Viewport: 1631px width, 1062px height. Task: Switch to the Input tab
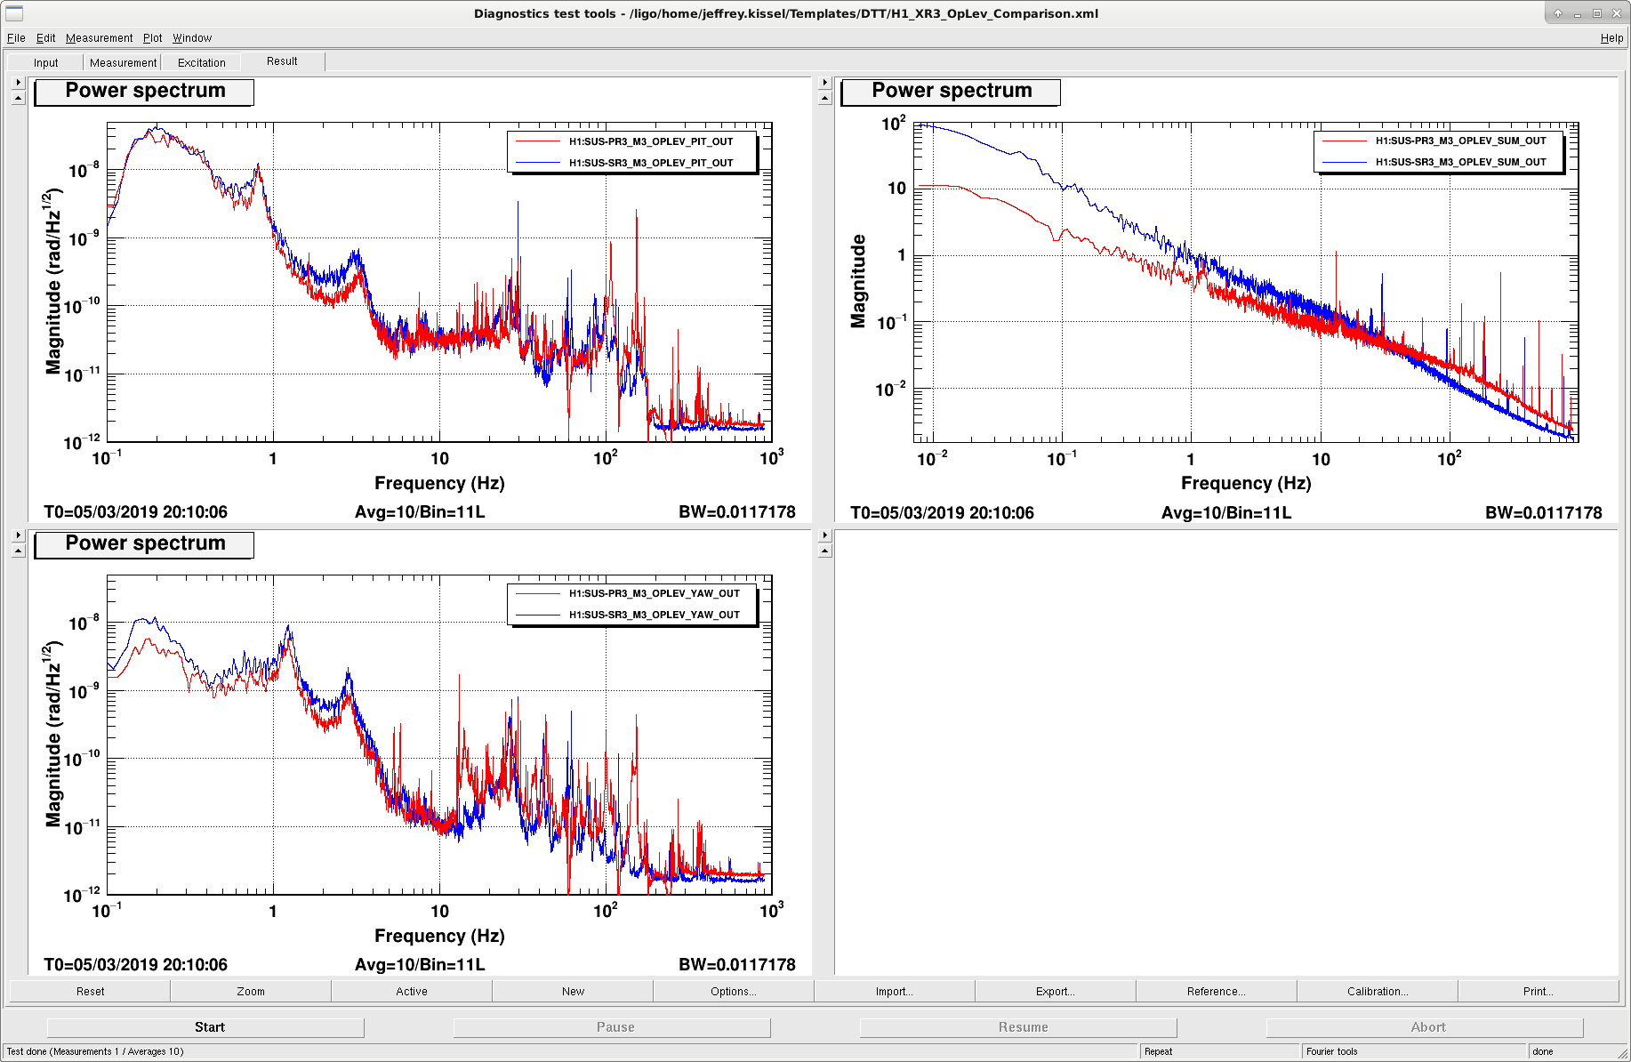tap(46, 62)
